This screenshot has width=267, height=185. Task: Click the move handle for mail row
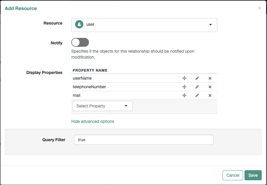184,96
